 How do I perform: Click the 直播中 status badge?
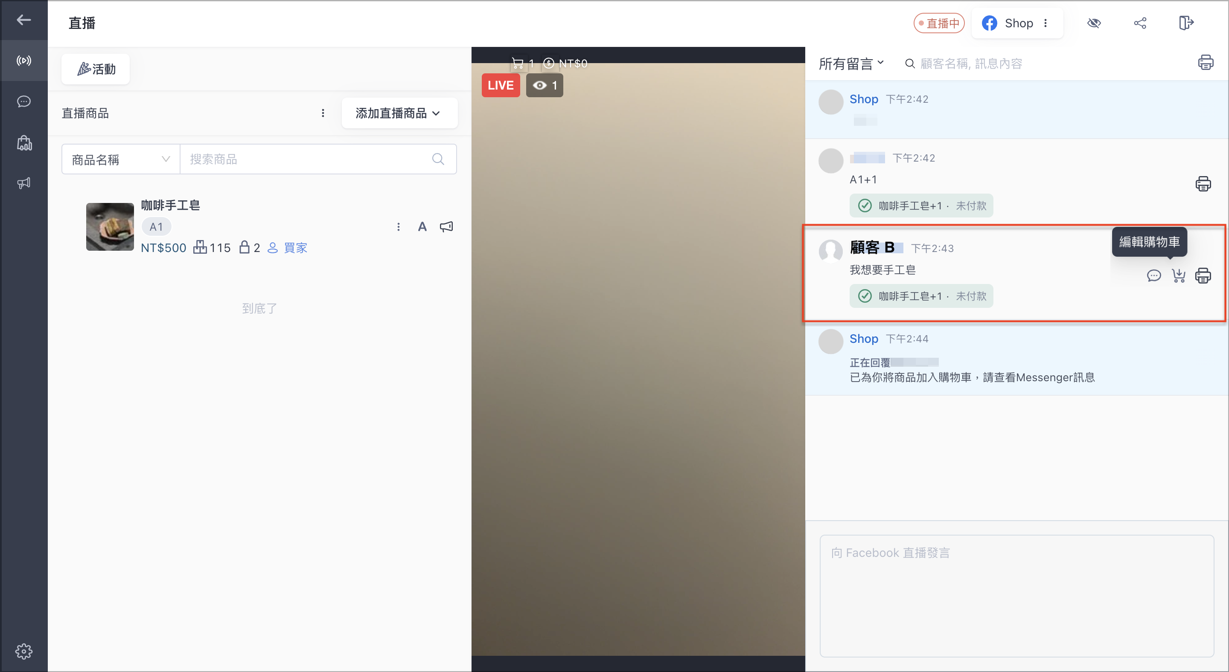pyautogui.click(x=939, y=23)
